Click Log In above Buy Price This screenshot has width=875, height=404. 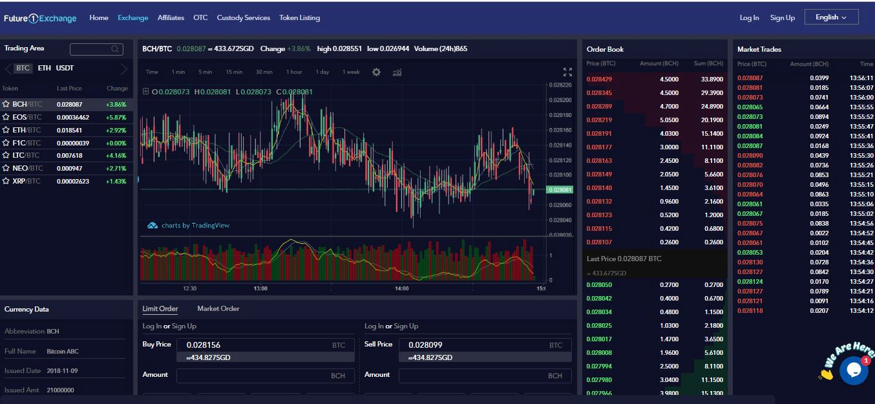(152, 326)
